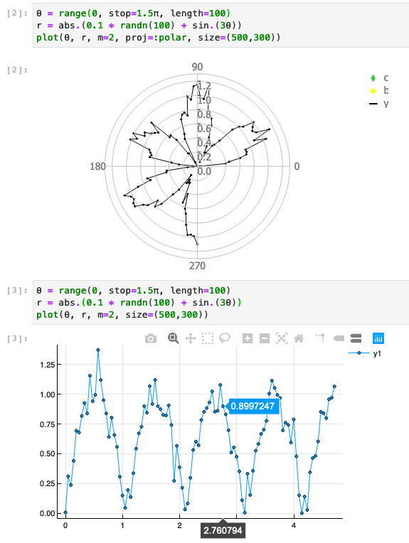Download plot as PNG with camera icon
Image resolution: width=409 pixels, height=543 pixels.
150,338
